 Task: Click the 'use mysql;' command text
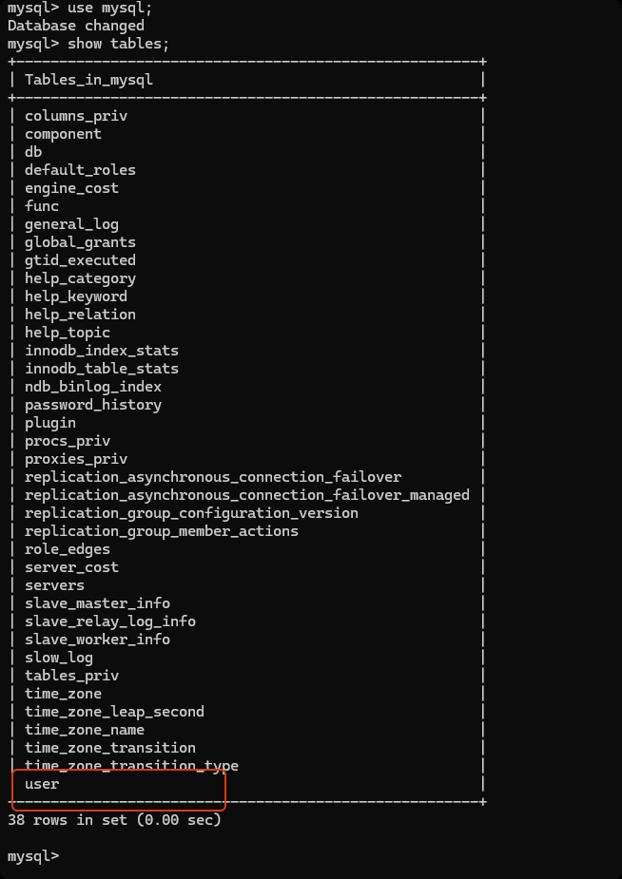(x=109, y=8)
